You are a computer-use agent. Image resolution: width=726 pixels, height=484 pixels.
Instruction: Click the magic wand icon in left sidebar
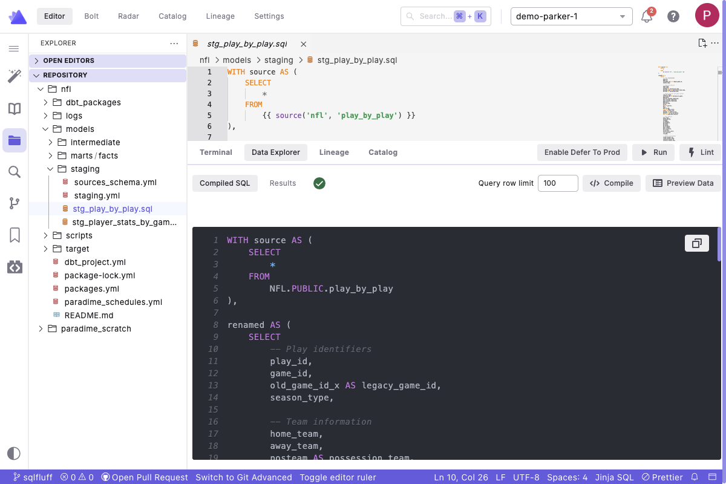14,76
